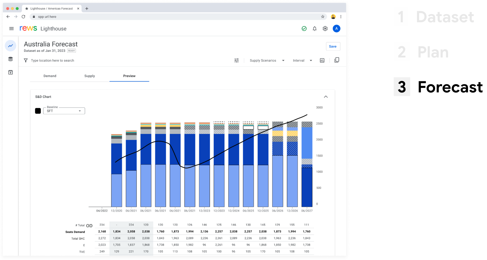
Task: Click the TVC value 221
Action: tap(131, 252)
